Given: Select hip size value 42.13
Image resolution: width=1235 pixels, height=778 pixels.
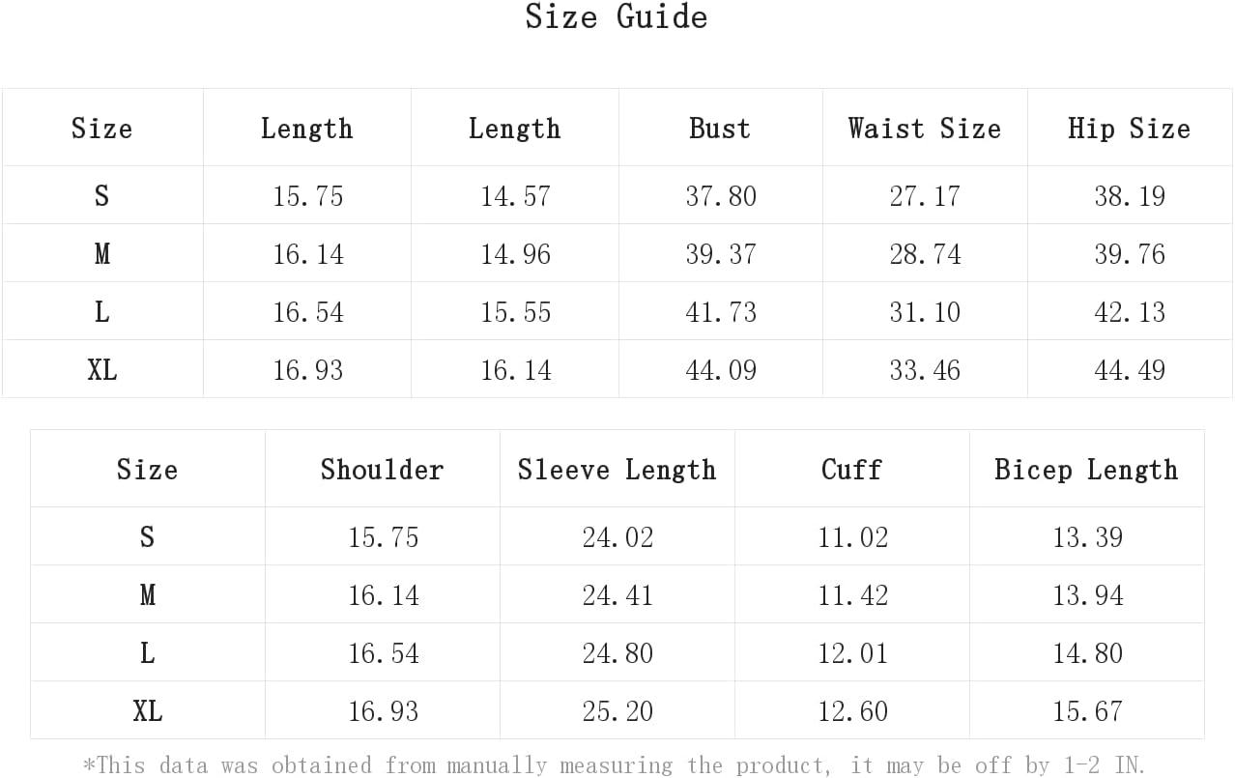Looking at the screenshot, I should click(x=1130, y=312).
